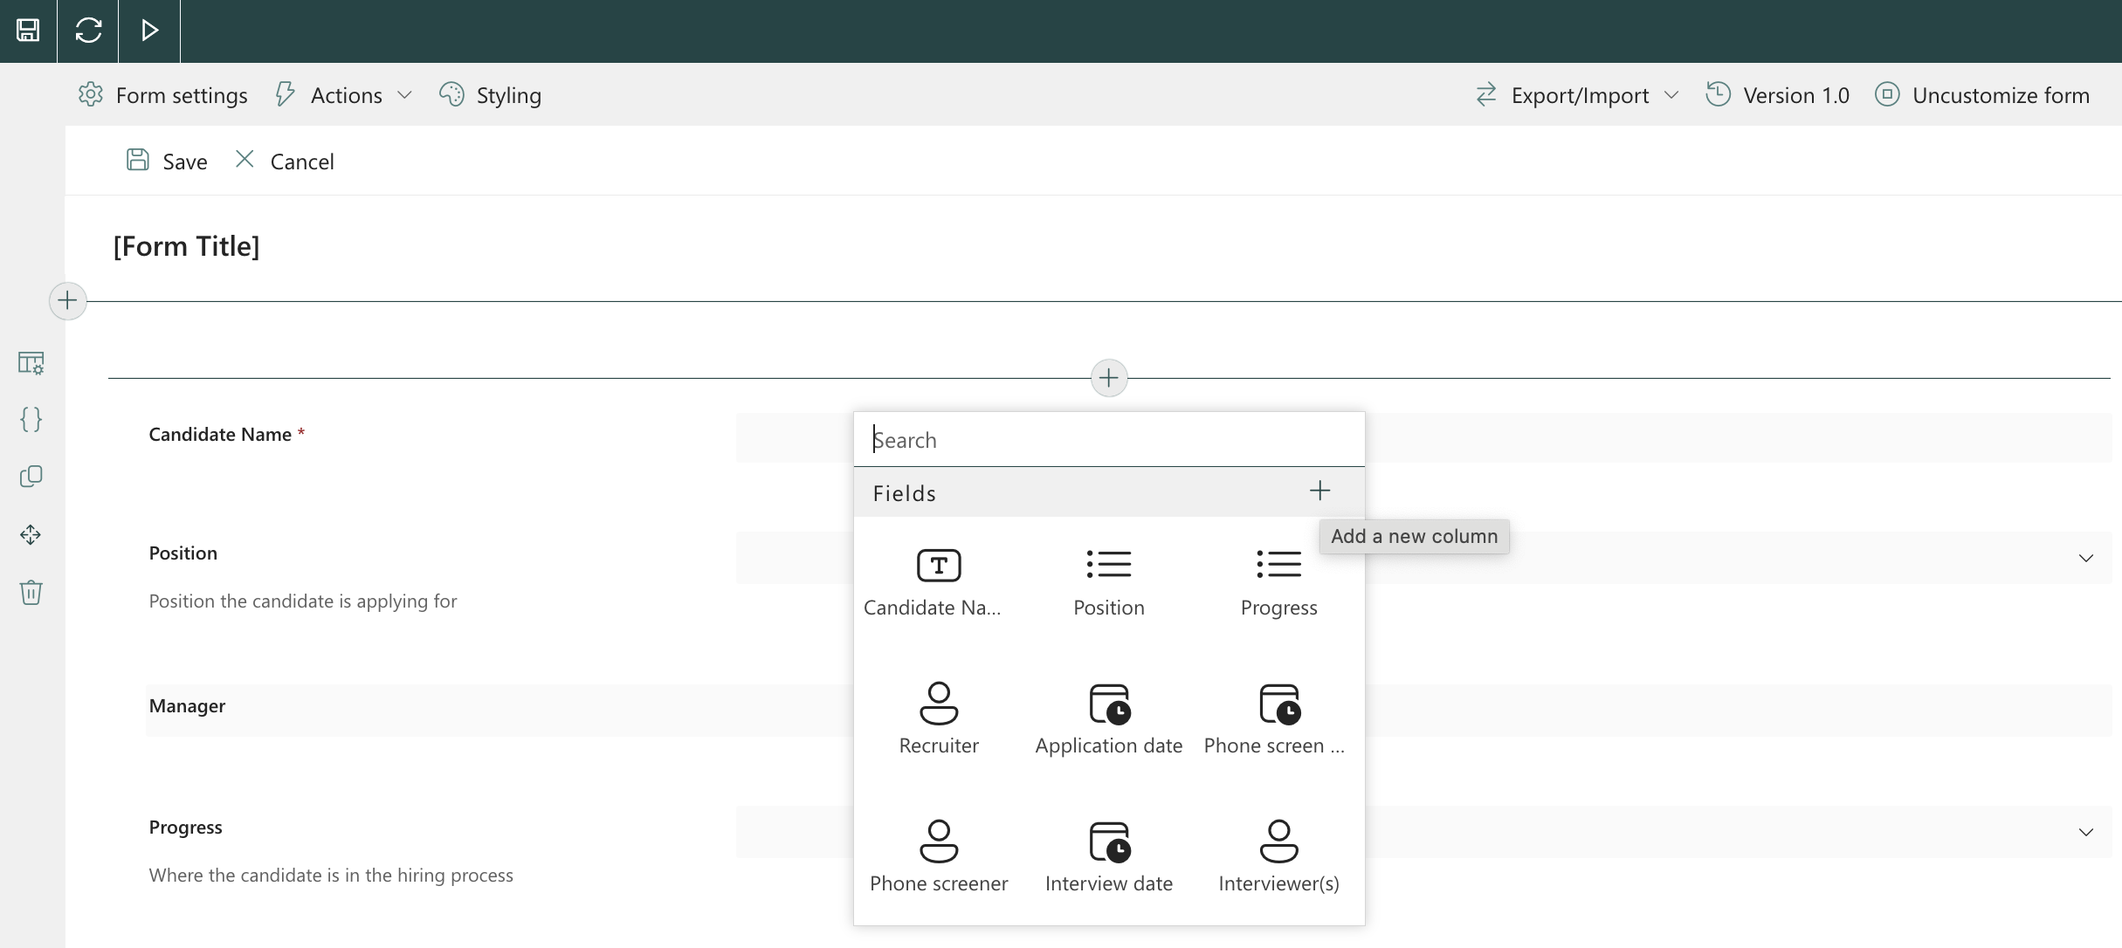Open Version 1.0 history

(1778, 95)
